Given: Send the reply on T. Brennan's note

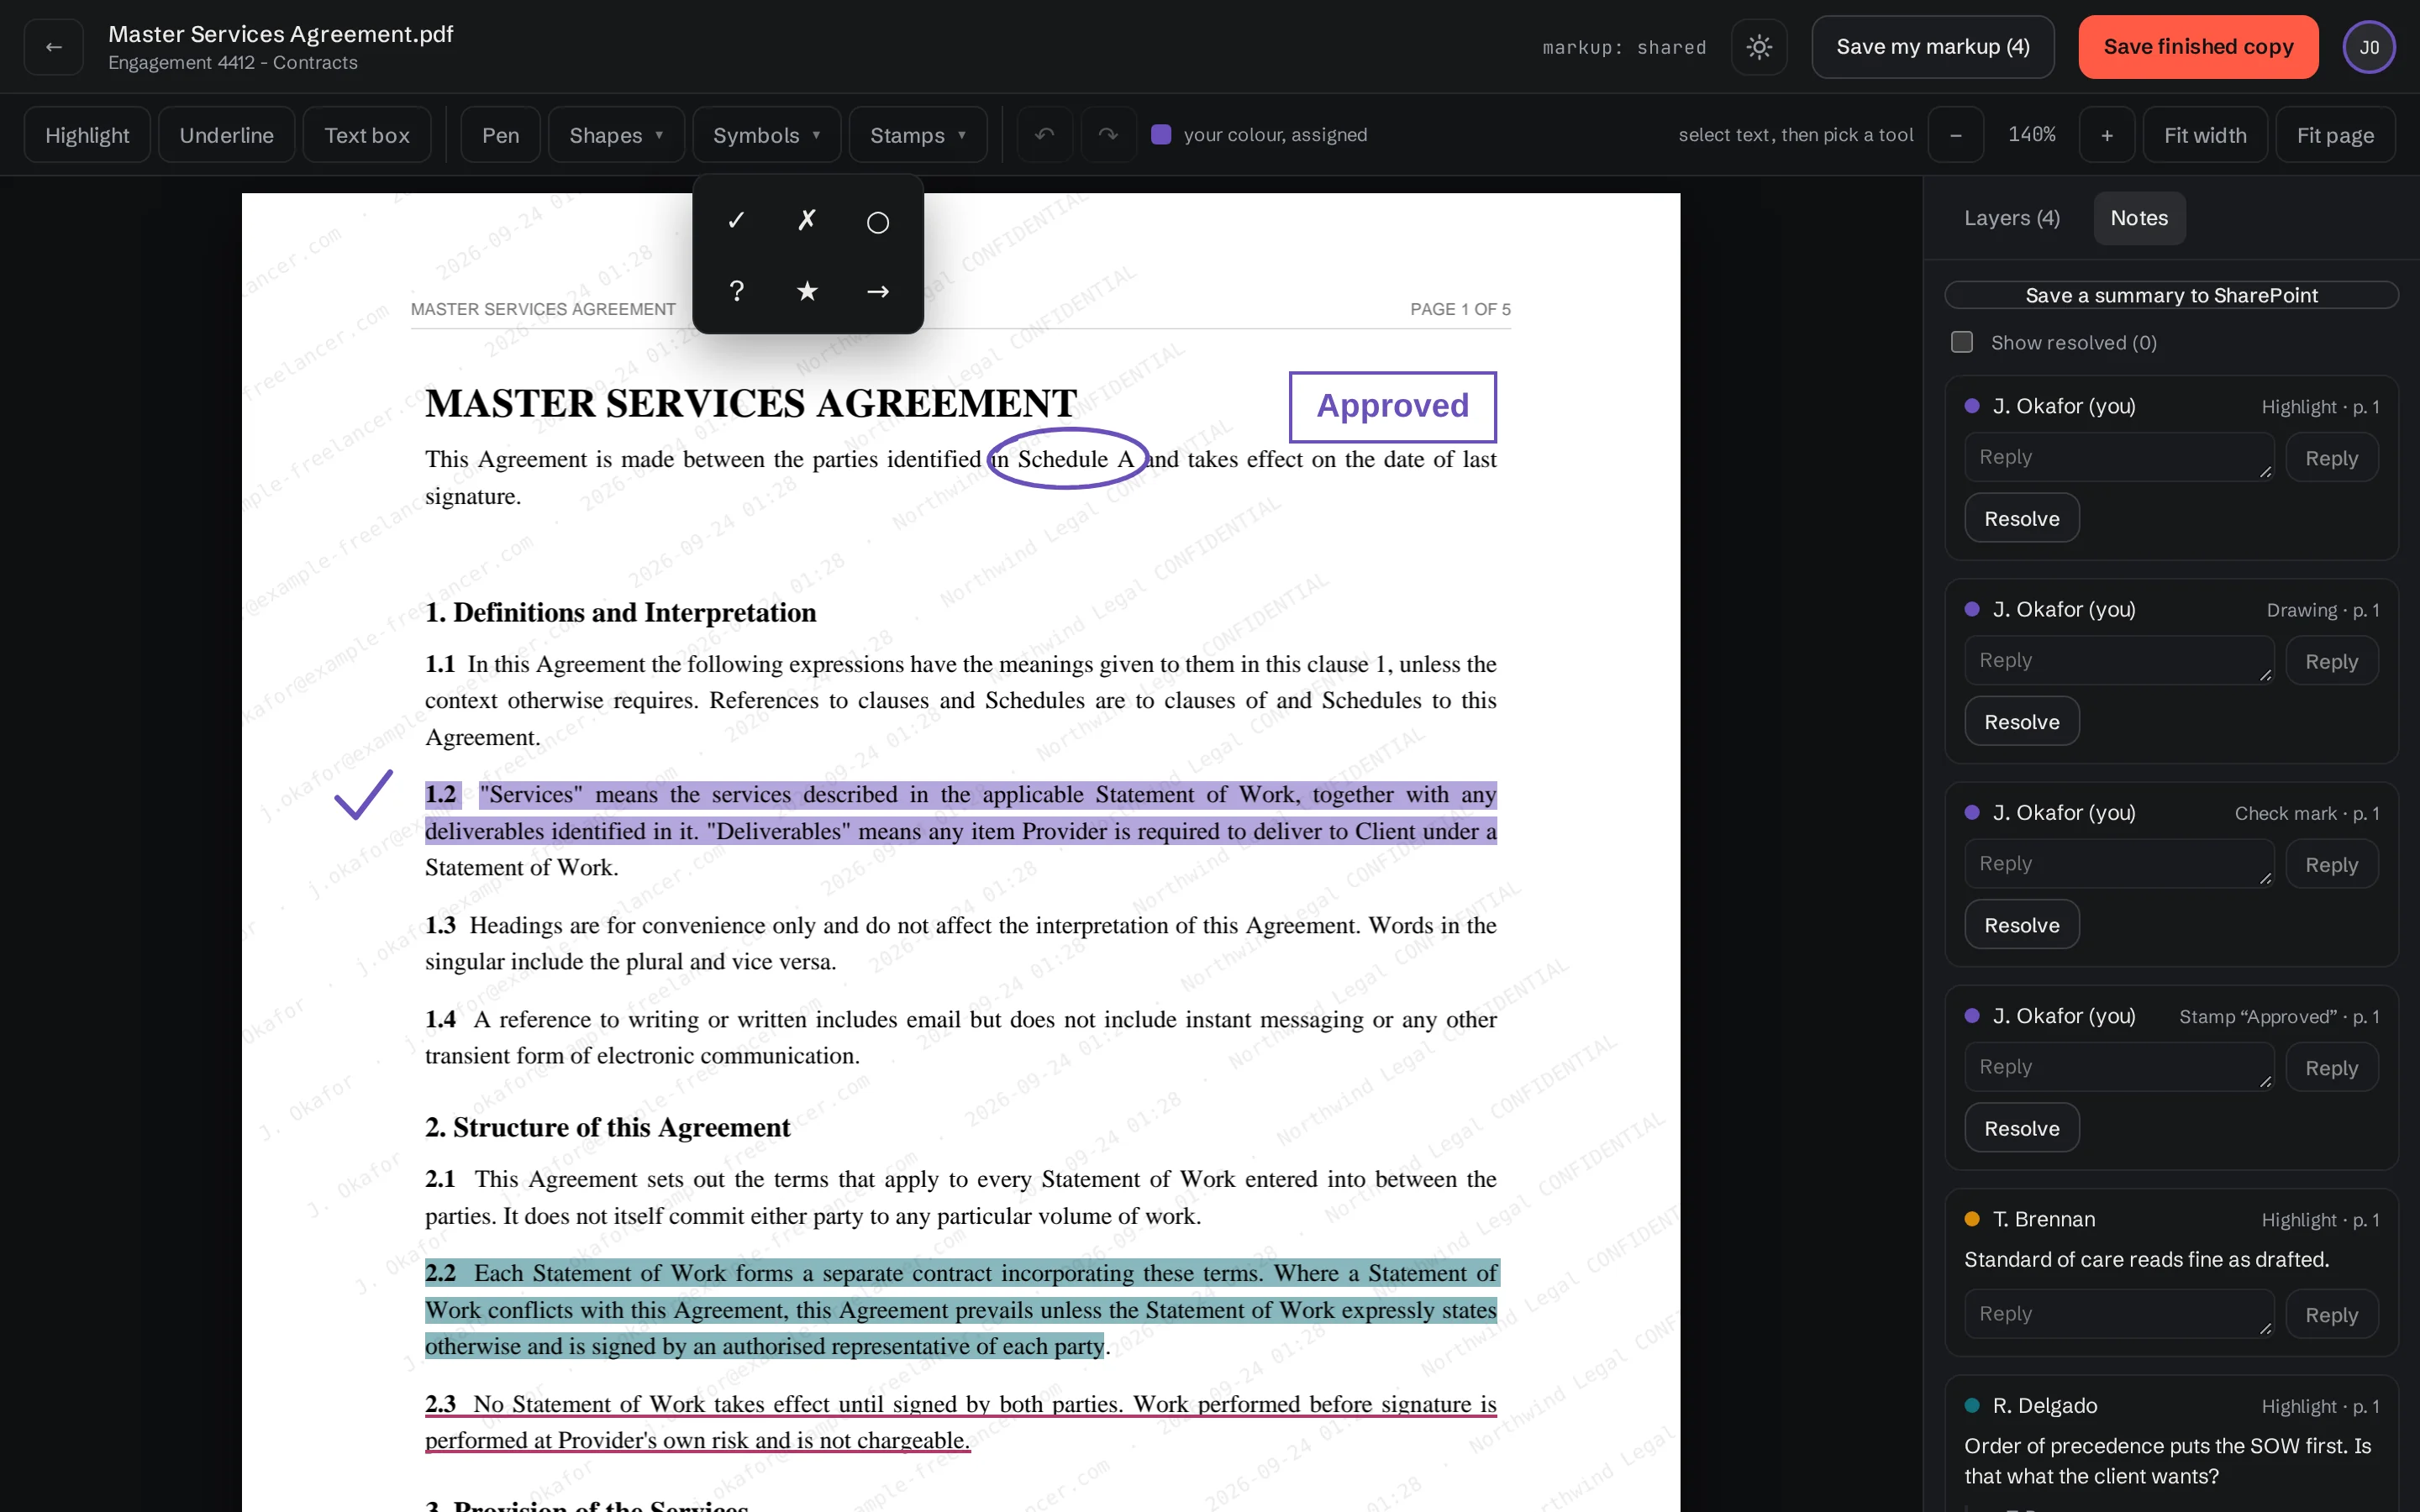Looking at the screenshot, I should (2331, 1315).
